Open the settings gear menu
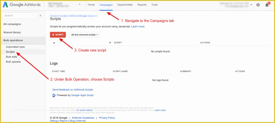275x123 pixels. coord(258,5)
